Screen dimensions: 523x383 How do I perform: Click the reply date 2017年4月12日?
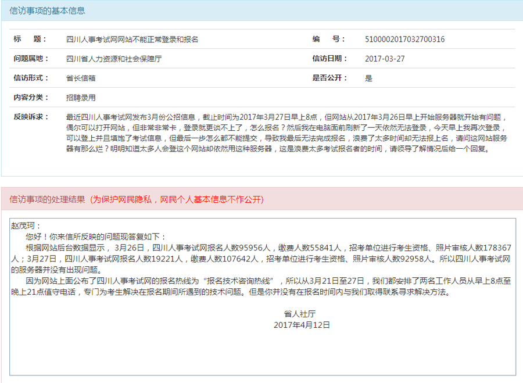(x=302, y=325)
